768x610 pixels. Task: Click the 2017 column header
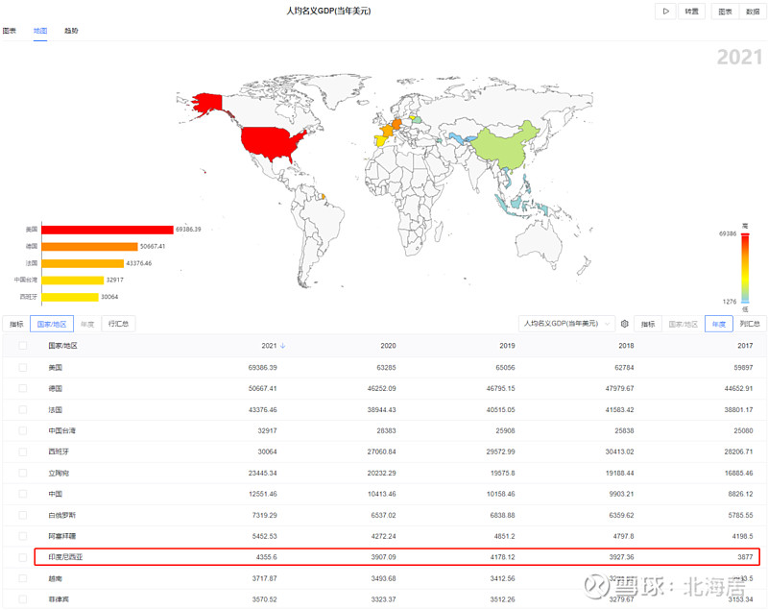click(x=745, y=346)
